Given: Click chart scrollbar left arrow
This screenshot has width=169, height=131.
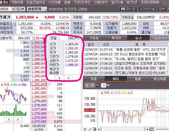Looking at the screenshot, I should tap(99, 129).
